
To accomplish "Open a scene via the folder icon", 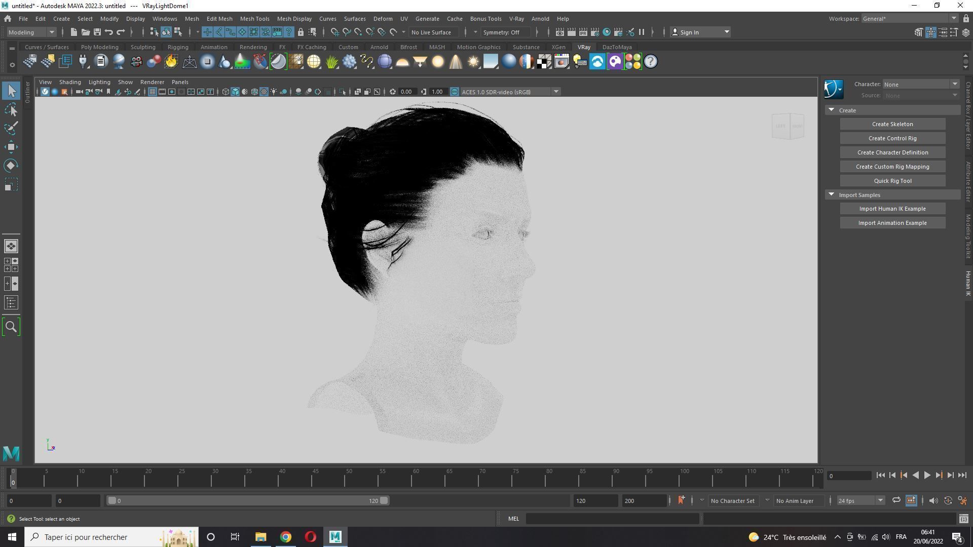I will [x=85, y=32].
